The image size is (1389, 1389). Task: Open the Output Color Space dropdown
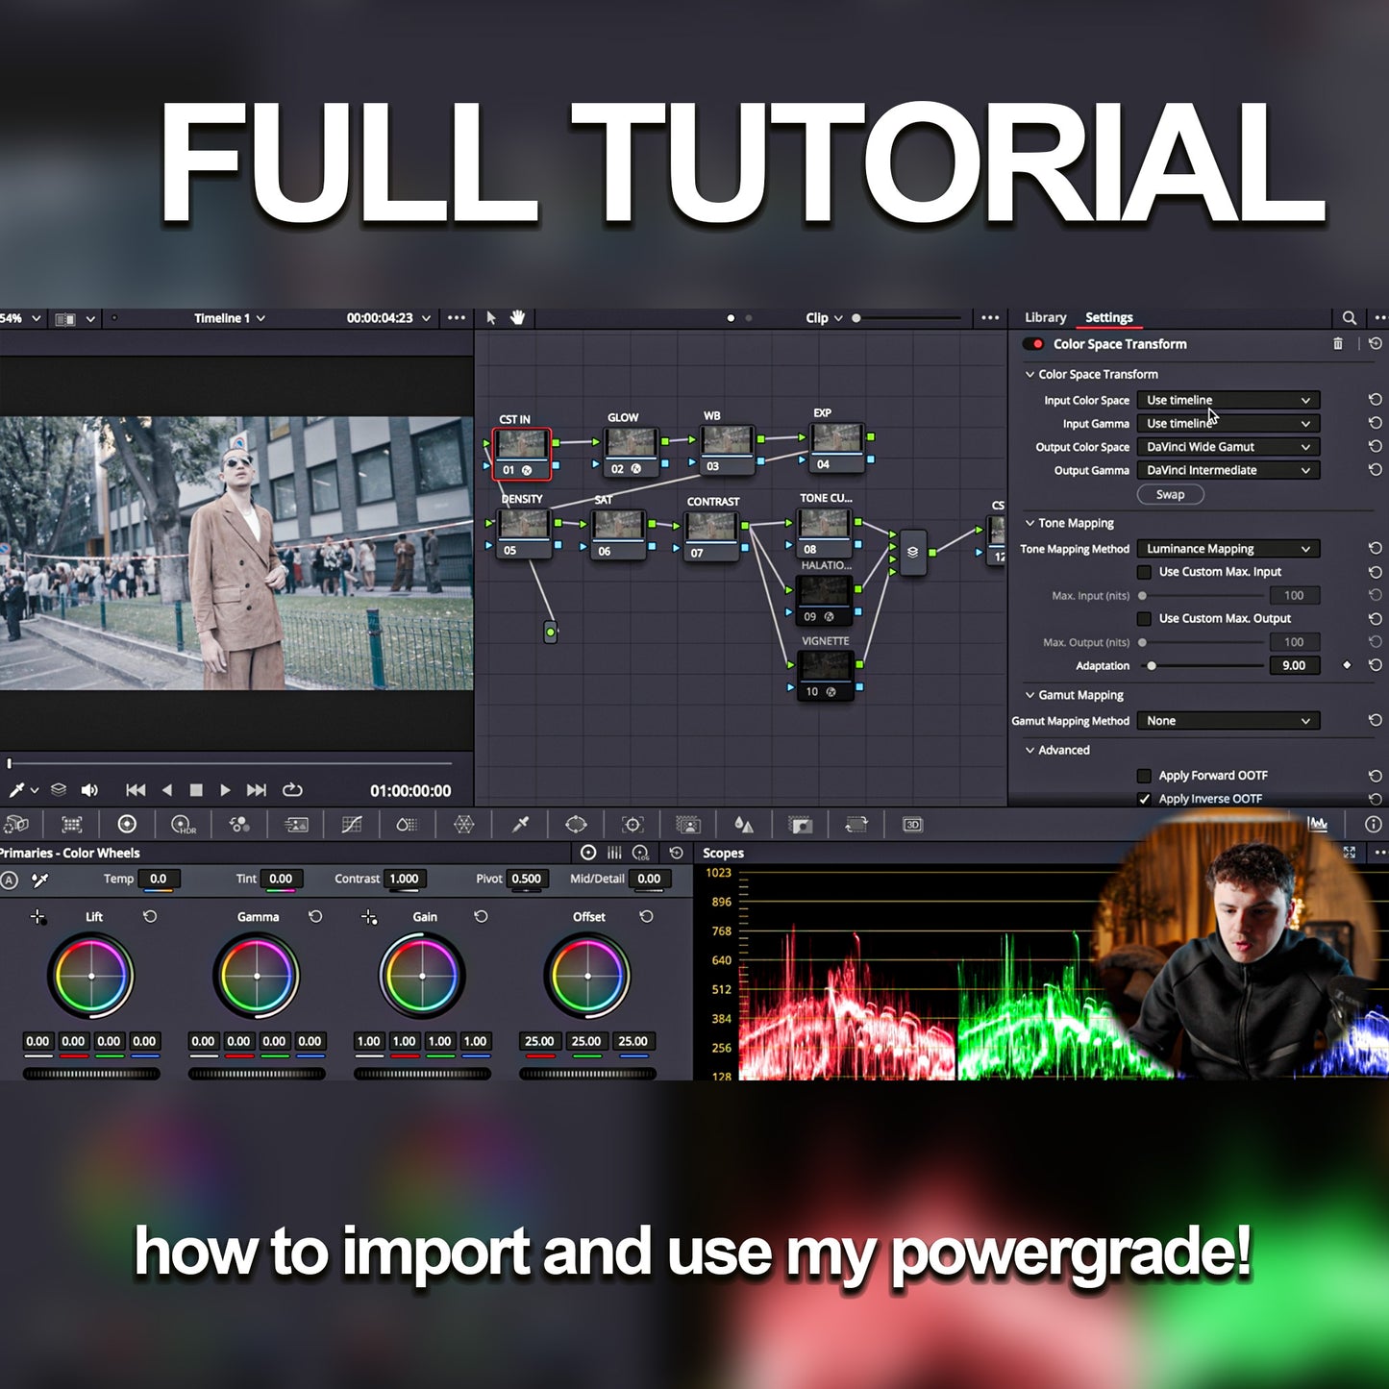(1228, 446)
